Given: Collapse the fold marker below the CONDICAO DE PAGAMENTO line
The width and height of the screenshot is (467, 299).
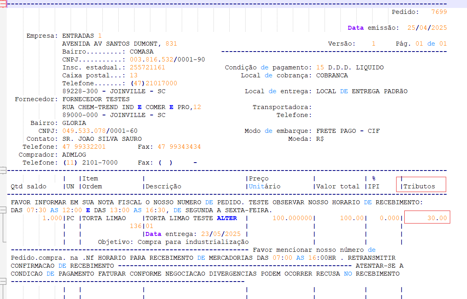Looking at the screenshot, I should [x=3, y=281].
